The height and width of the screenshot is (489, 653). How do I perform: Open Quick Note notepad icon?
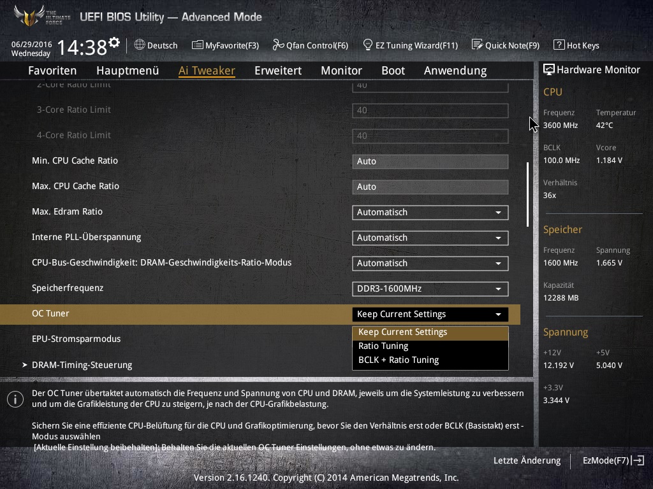click(477, 45)
